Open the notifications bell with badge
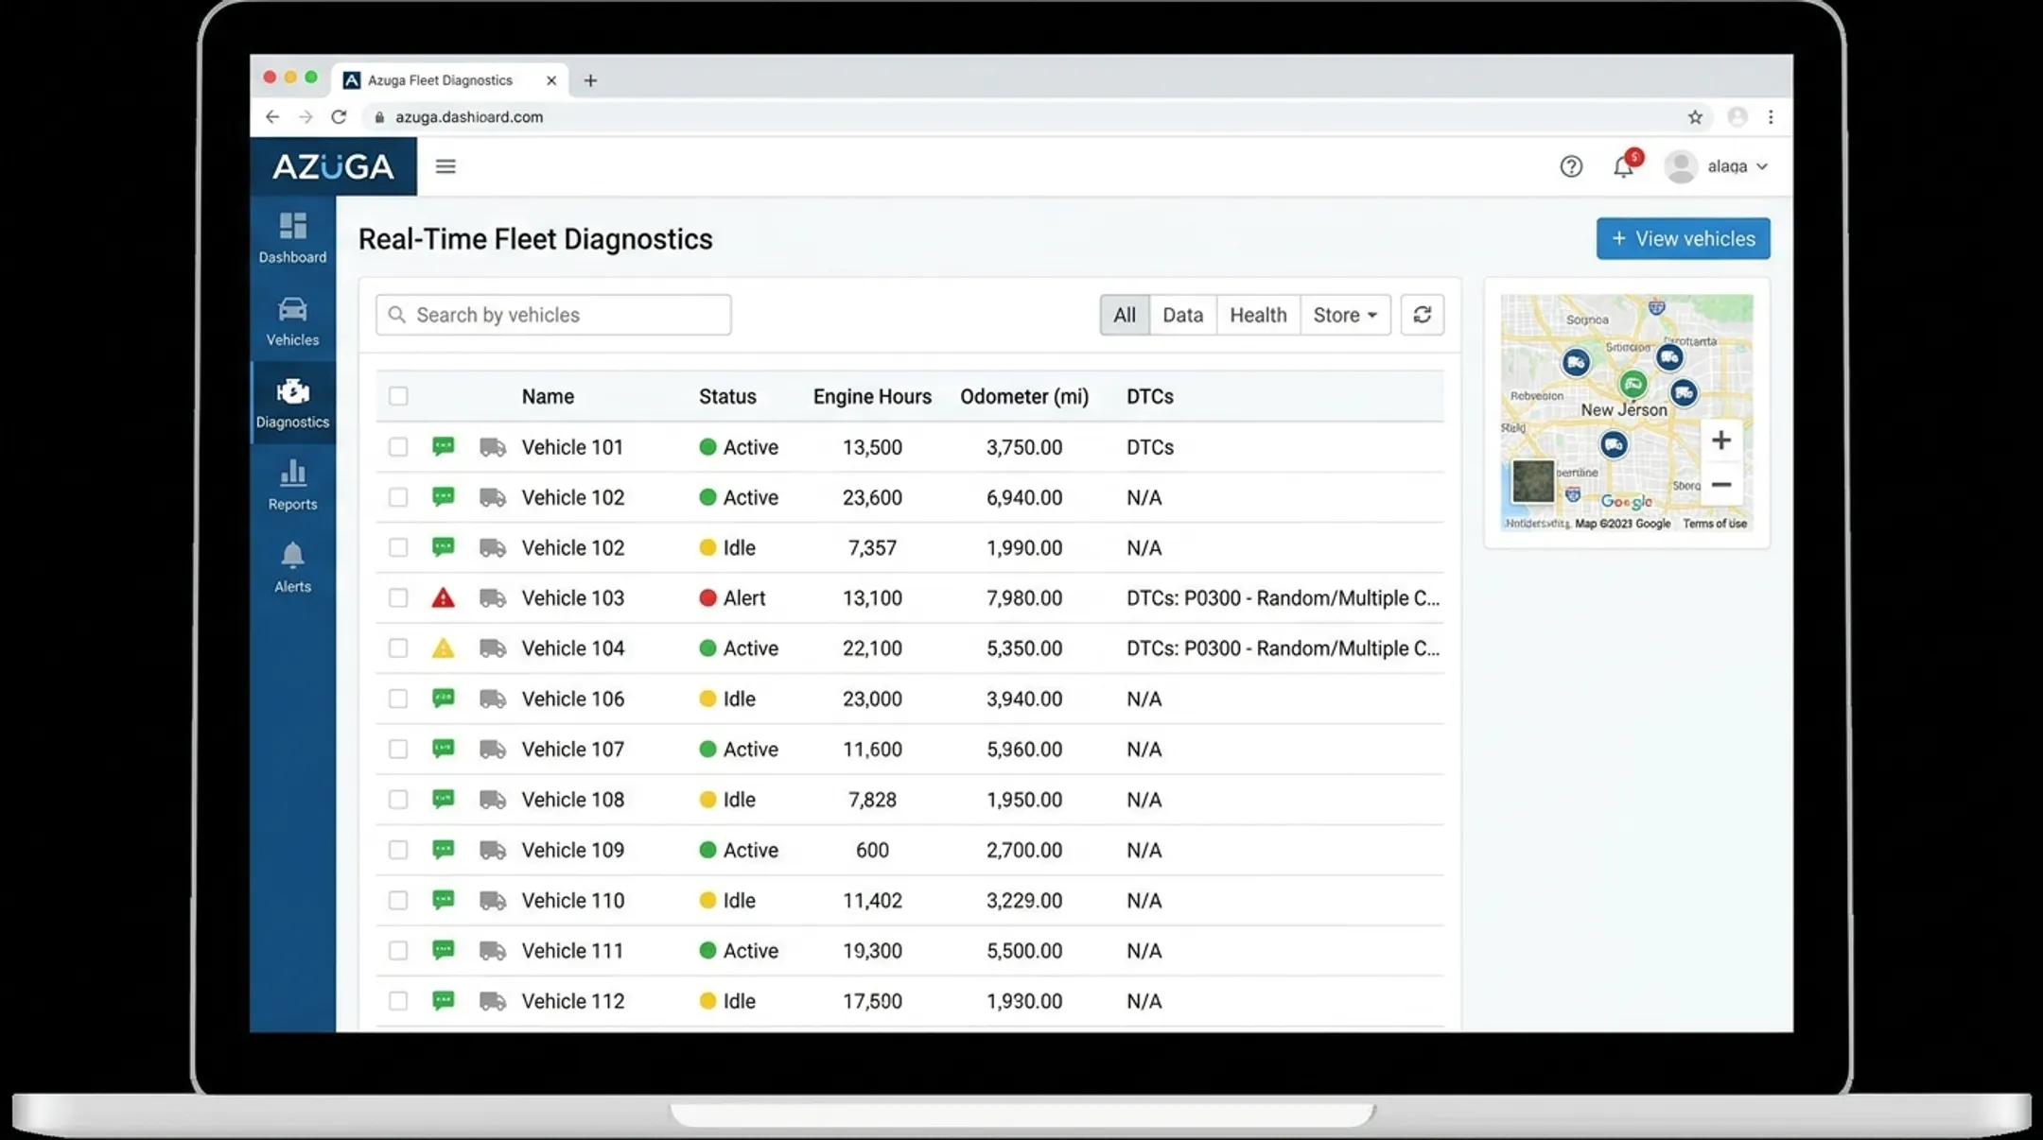Image resolution: width=2043 pixels, height=1140 pixels. point(1626,164)
